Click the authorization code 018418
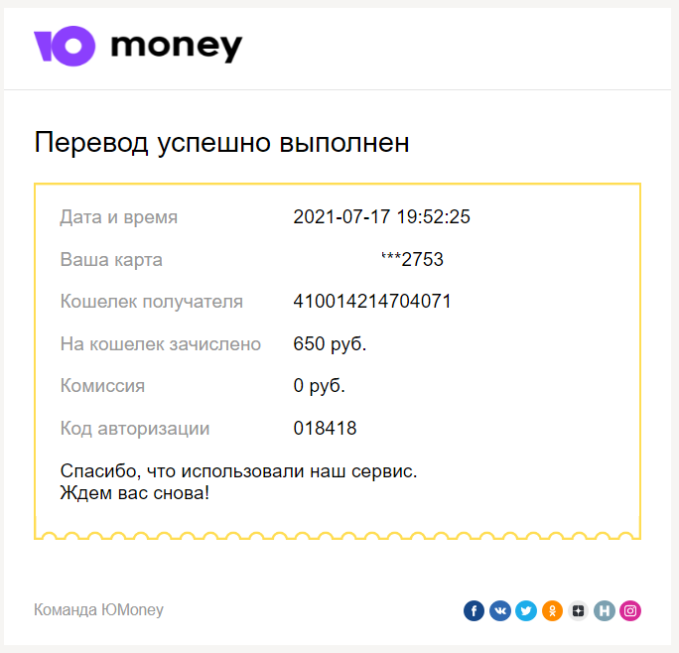This screenshot has width=679, height=653. (x=325, y=429)
